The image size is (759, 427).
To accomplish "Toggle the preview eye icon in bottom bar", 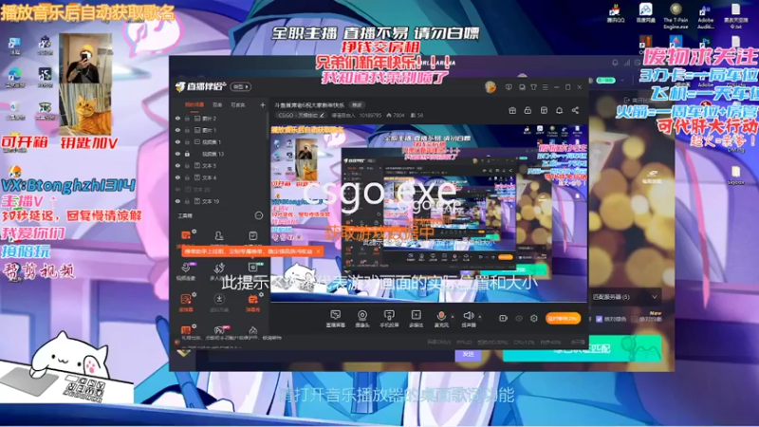I will tap(519, 319).
